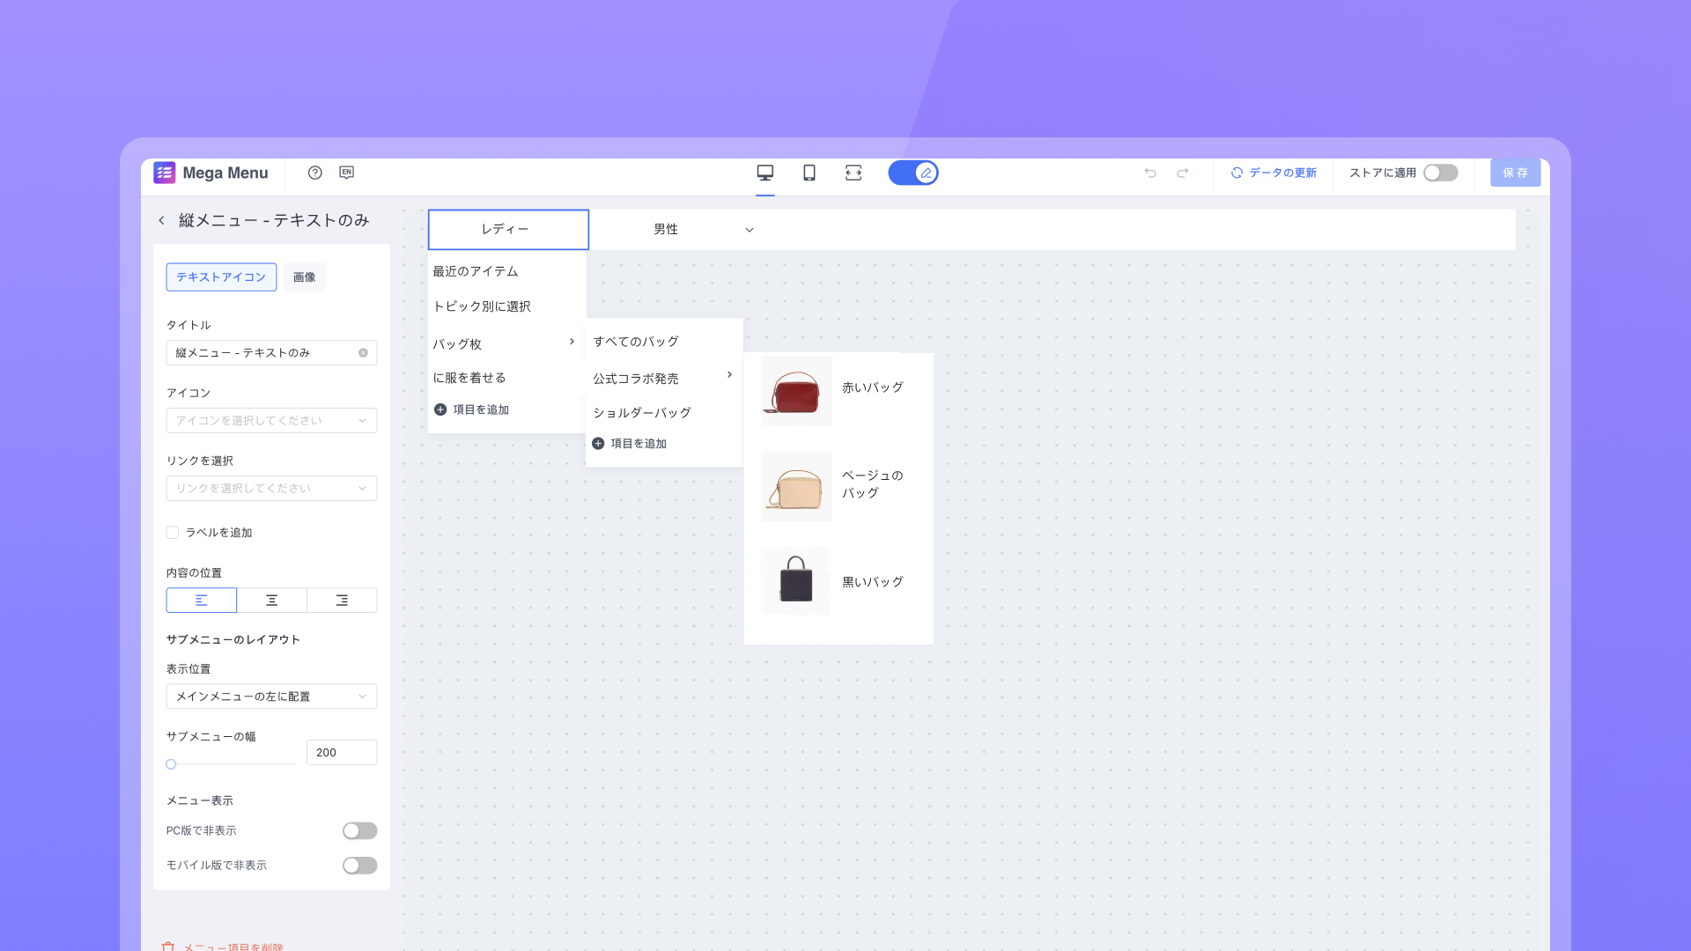Screen dimensions: 1691x951
Task: Click the trash icon for メニュー項目を削除
Action: (x=168, y=946)
